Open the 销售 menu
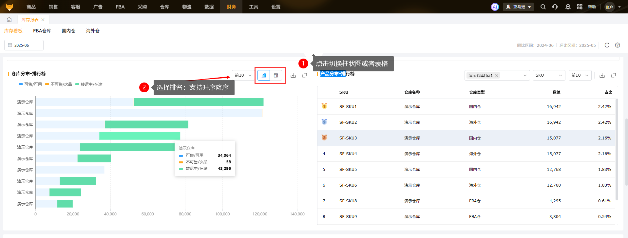This screenshot has height=238, width=628. tap(53, 7)
